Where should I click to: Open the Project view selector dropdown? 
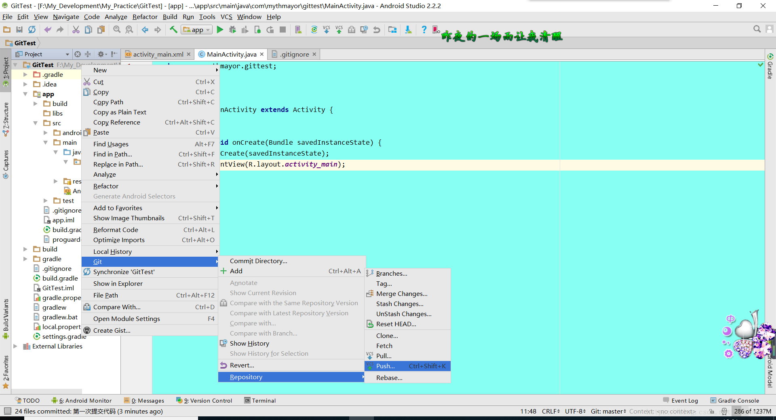pyautogui.click(x=42, y=54)
